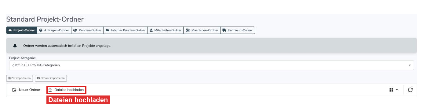
Task: Create a new folder with Neuer Ordner
Action: (x=26, y=90)
